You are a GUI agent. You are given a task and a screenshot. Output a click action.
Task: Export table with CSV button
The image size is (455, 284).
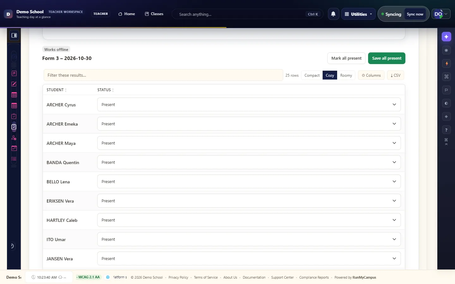(x=396, y=75)
